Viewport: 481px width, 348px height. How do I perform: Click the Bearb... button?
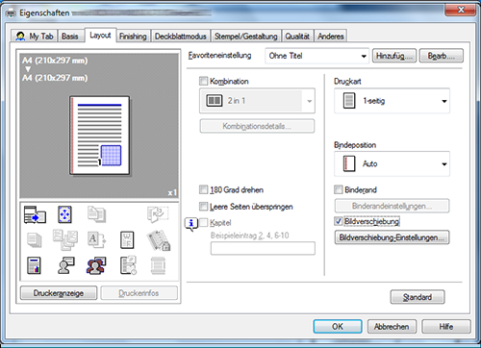tap(442, 56)
